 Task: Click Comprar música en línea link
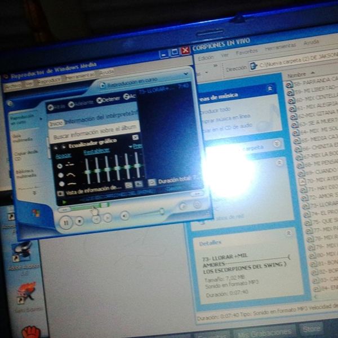tap(225, 118)
